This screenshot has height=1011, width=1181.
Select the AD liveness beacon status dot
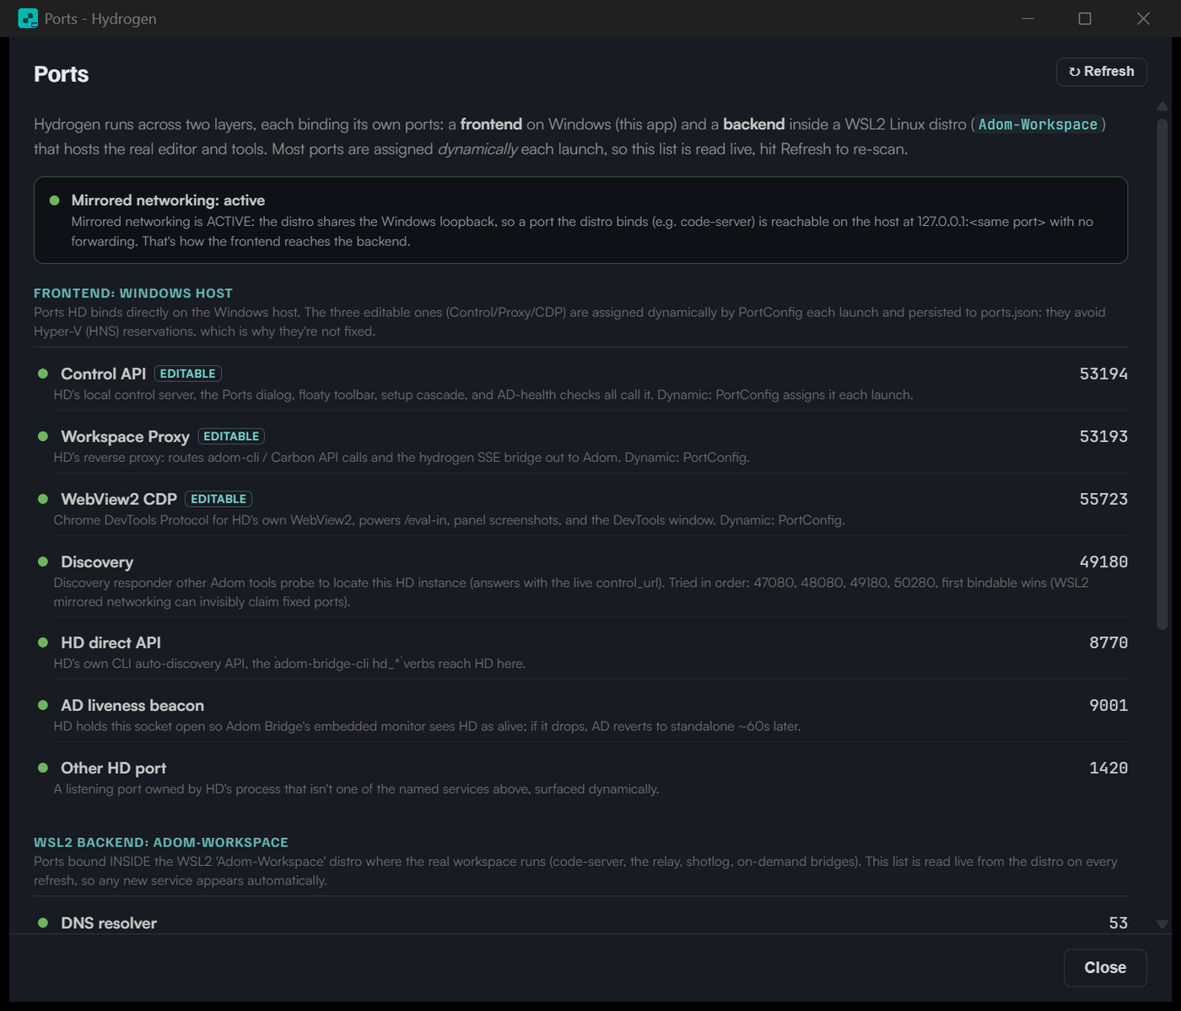pos(43,705)
